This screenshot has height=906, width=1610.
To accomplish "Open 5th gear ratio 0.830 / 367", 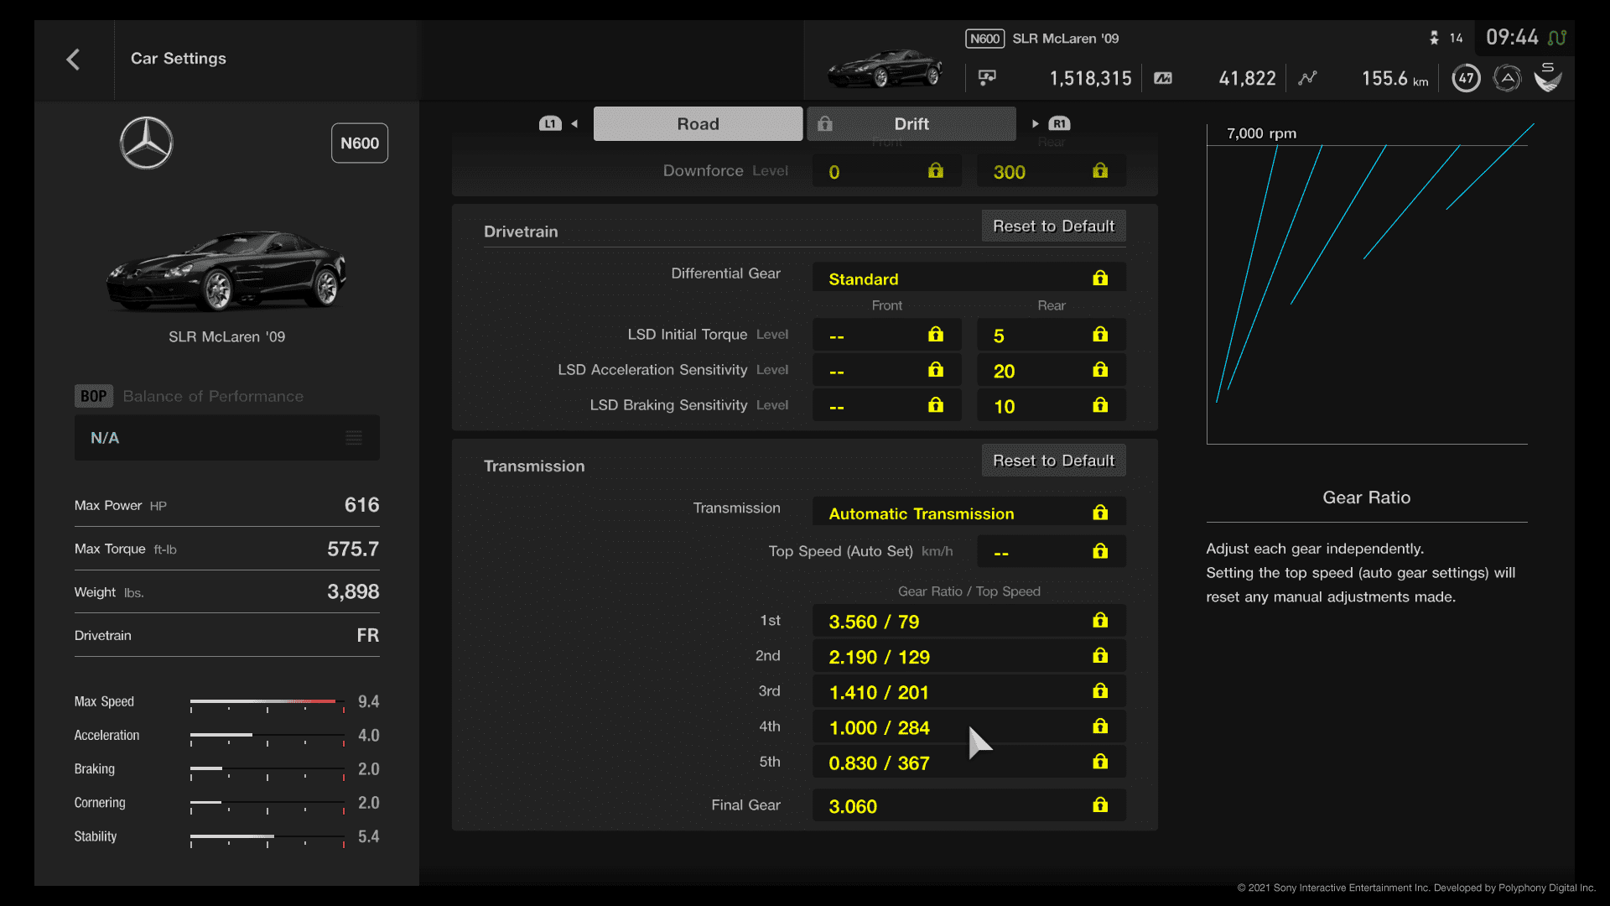I will (x=969, y=762).
